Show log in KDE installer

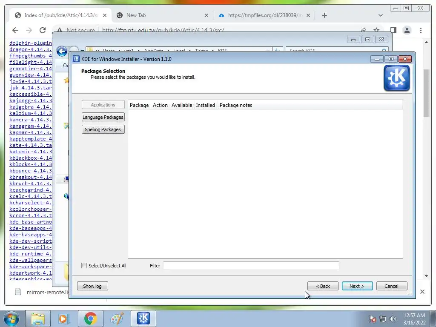click(92, 286)
